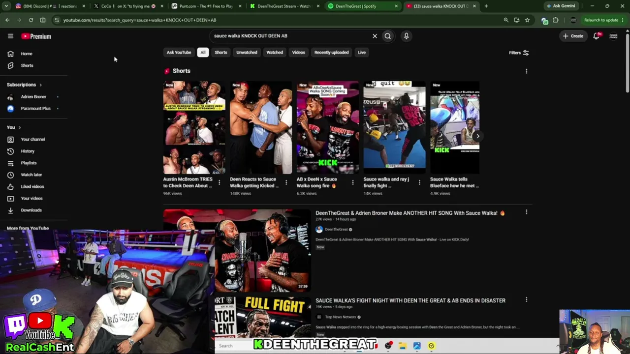Viewport: 630px width, 354px height.
Task: Open the yellow checkmark taskbar icon
Action: 431,346
